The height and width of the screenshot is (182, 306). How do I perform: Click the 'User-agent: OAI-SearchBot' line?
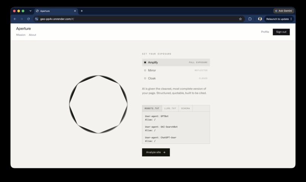(161, 127)
